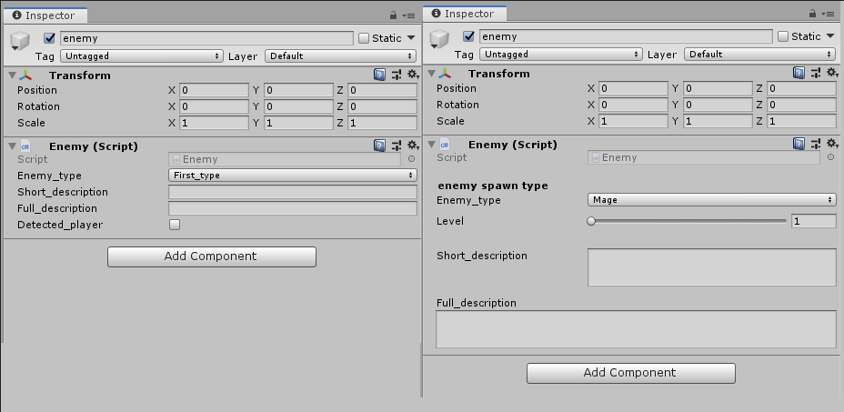Click "enemy spawn type" header text
This screenshot has width=844, height=412.
[x=493, y=186]
